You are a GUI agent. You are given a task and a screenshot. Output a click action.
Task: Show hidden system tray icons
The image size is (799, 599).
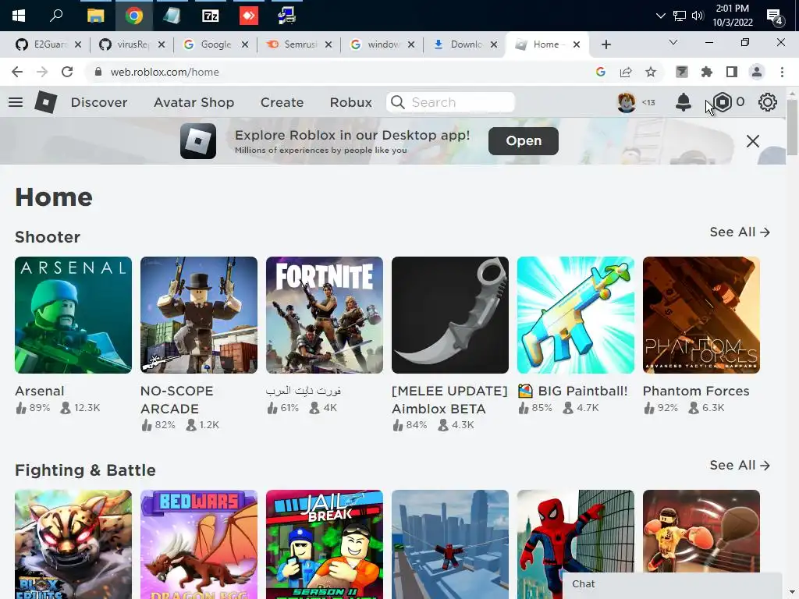(x=660, y=16)
